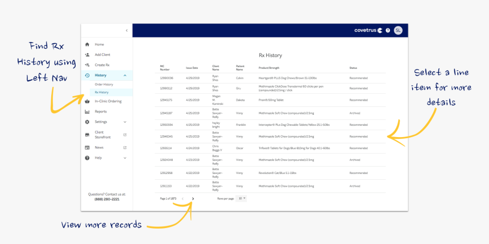Expand the Help submenu chevron
The image size is (489, 244).
click(x=125, y=158)
